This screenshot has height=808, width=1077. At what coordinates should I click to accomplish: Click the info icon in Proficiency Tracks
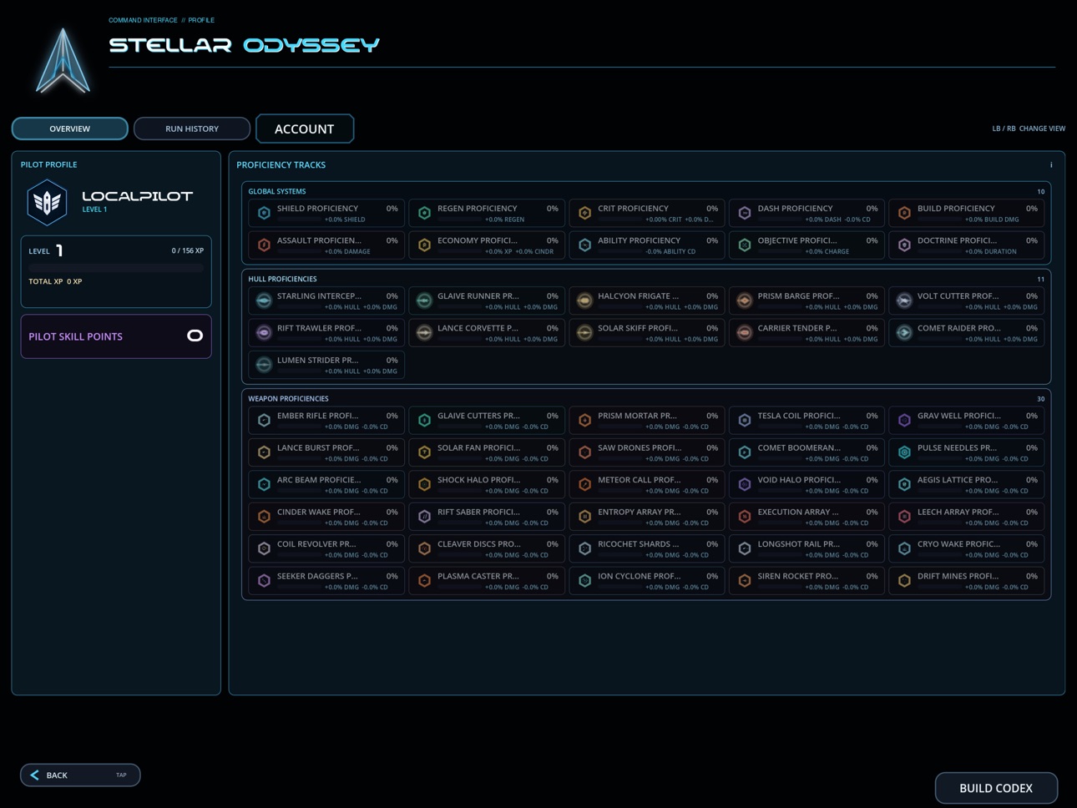pos(1051,164)
